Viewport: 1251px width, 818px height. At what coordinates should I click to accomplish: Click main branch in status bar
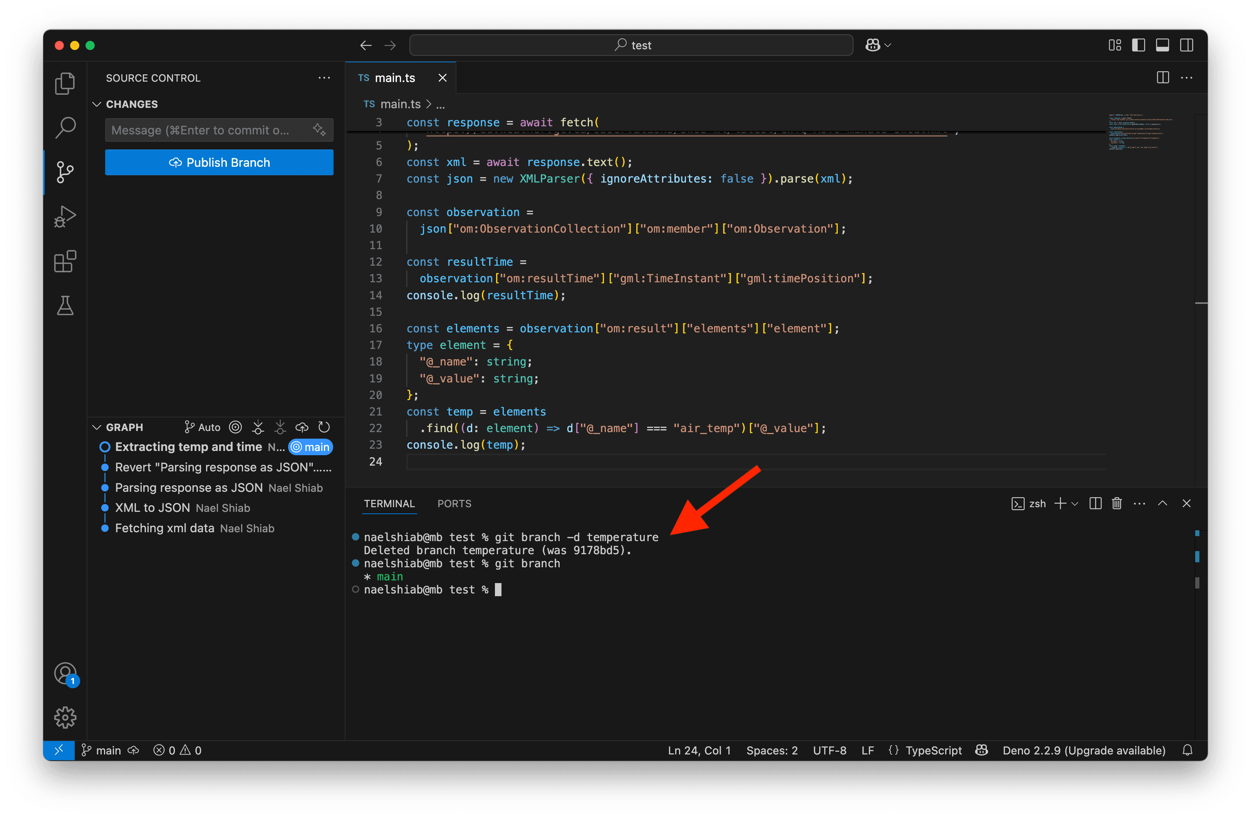pyautogui.click(x=101, y=750)
